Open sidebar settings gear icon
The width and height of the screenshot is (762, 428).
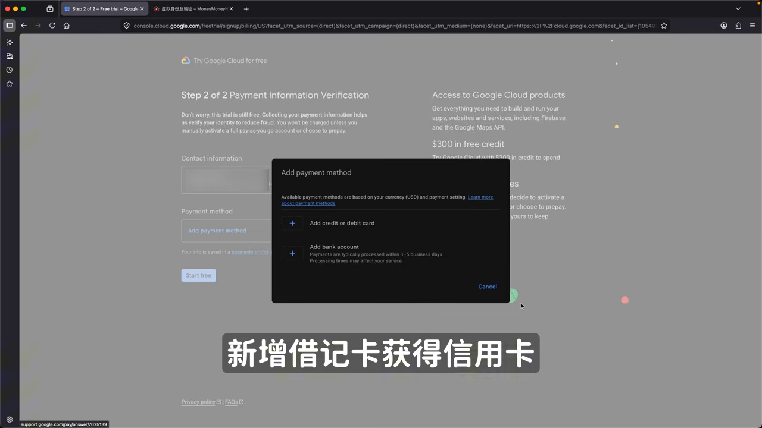[x=10, y=420]
